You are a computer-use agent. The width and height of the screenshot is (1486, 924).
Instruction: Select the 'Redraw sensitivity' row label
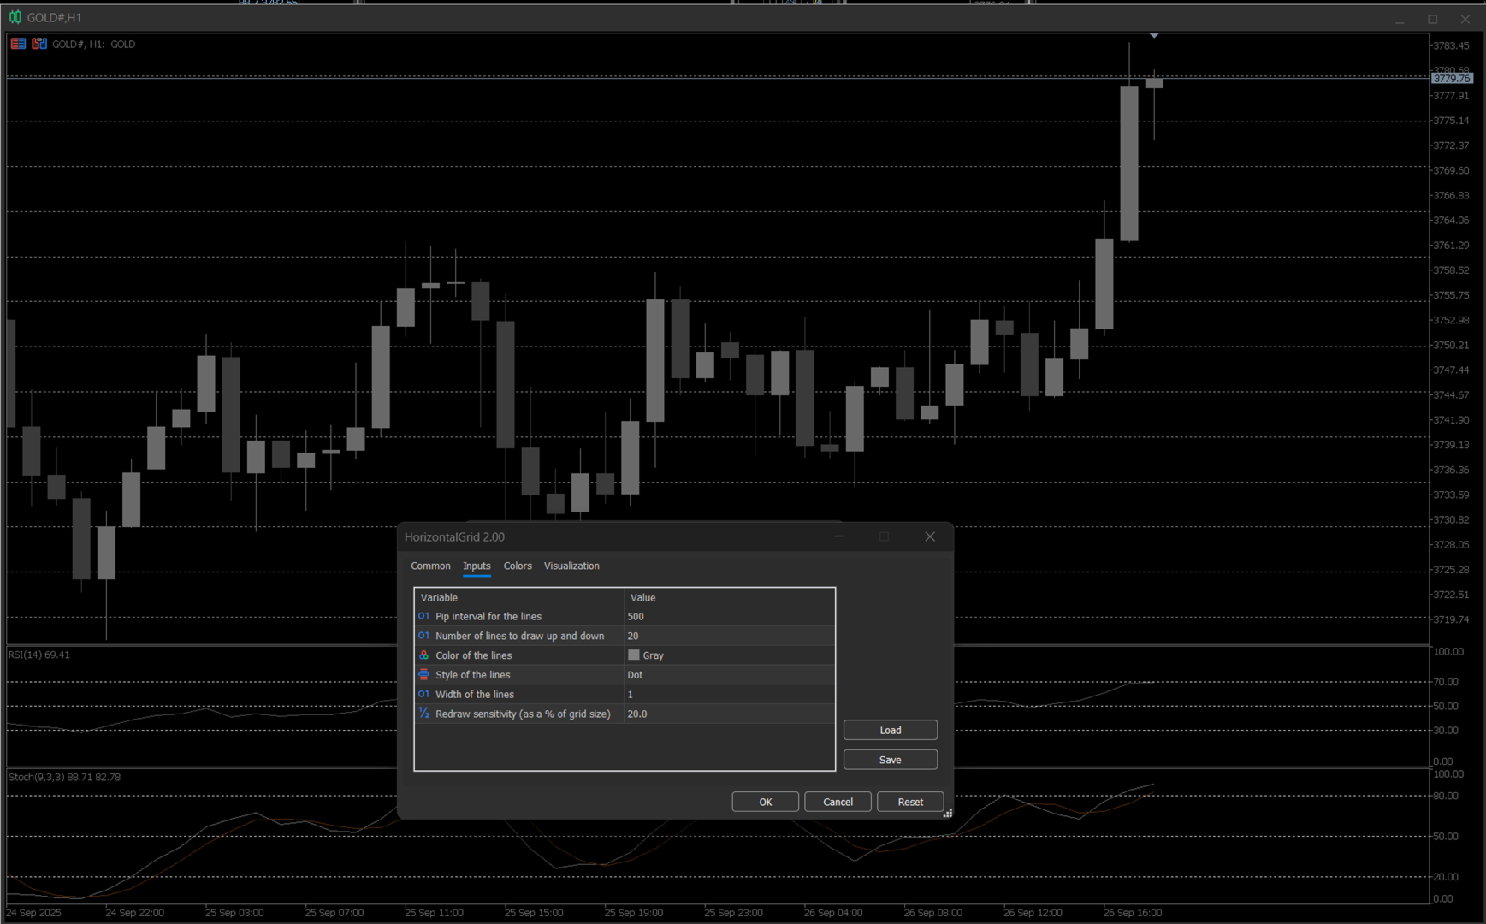(523, 714)
